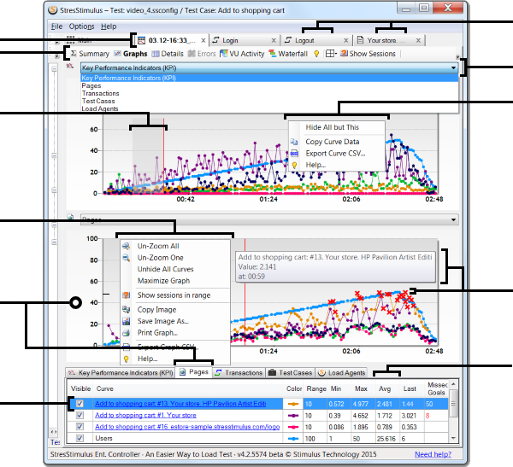Screen dimensions: 513x467
Task: Open the Test Cases bottom tab
Action: [x=291, y=373]
